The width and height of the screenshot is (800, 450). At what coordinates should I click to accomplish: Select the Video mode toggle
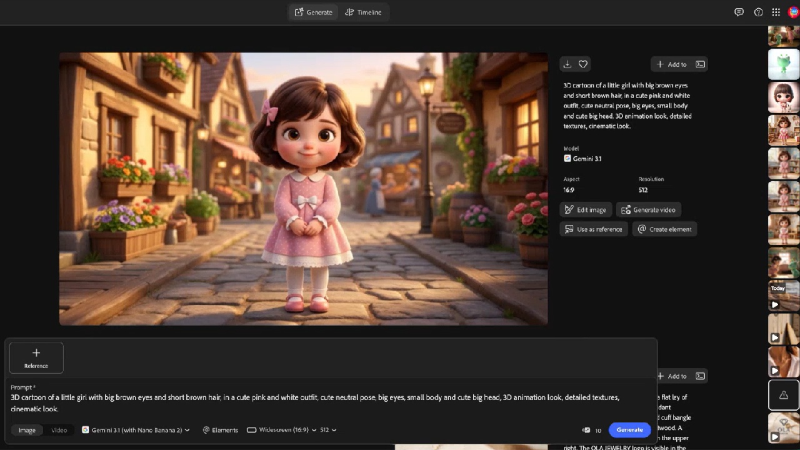(x=59, y=430)
